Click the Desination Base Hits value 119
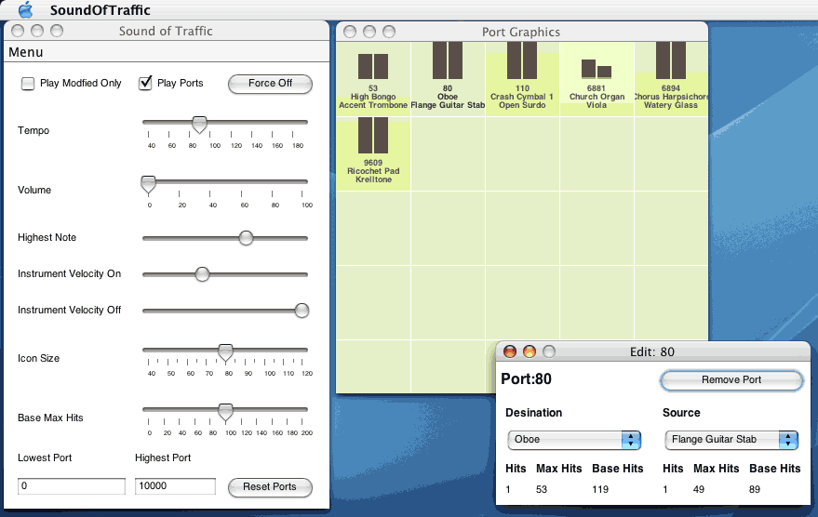 pyautogui.click(x=600, y=490)
